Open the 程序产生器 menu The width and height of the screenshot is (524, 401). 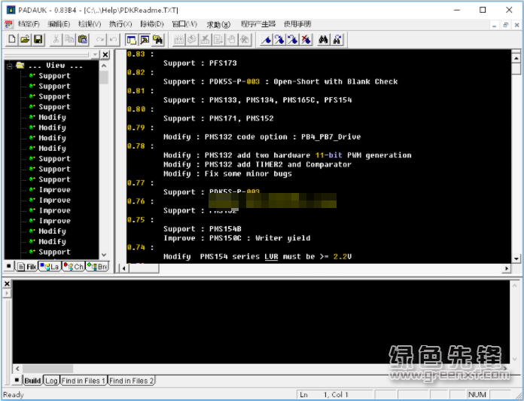[x=258, y=24]
